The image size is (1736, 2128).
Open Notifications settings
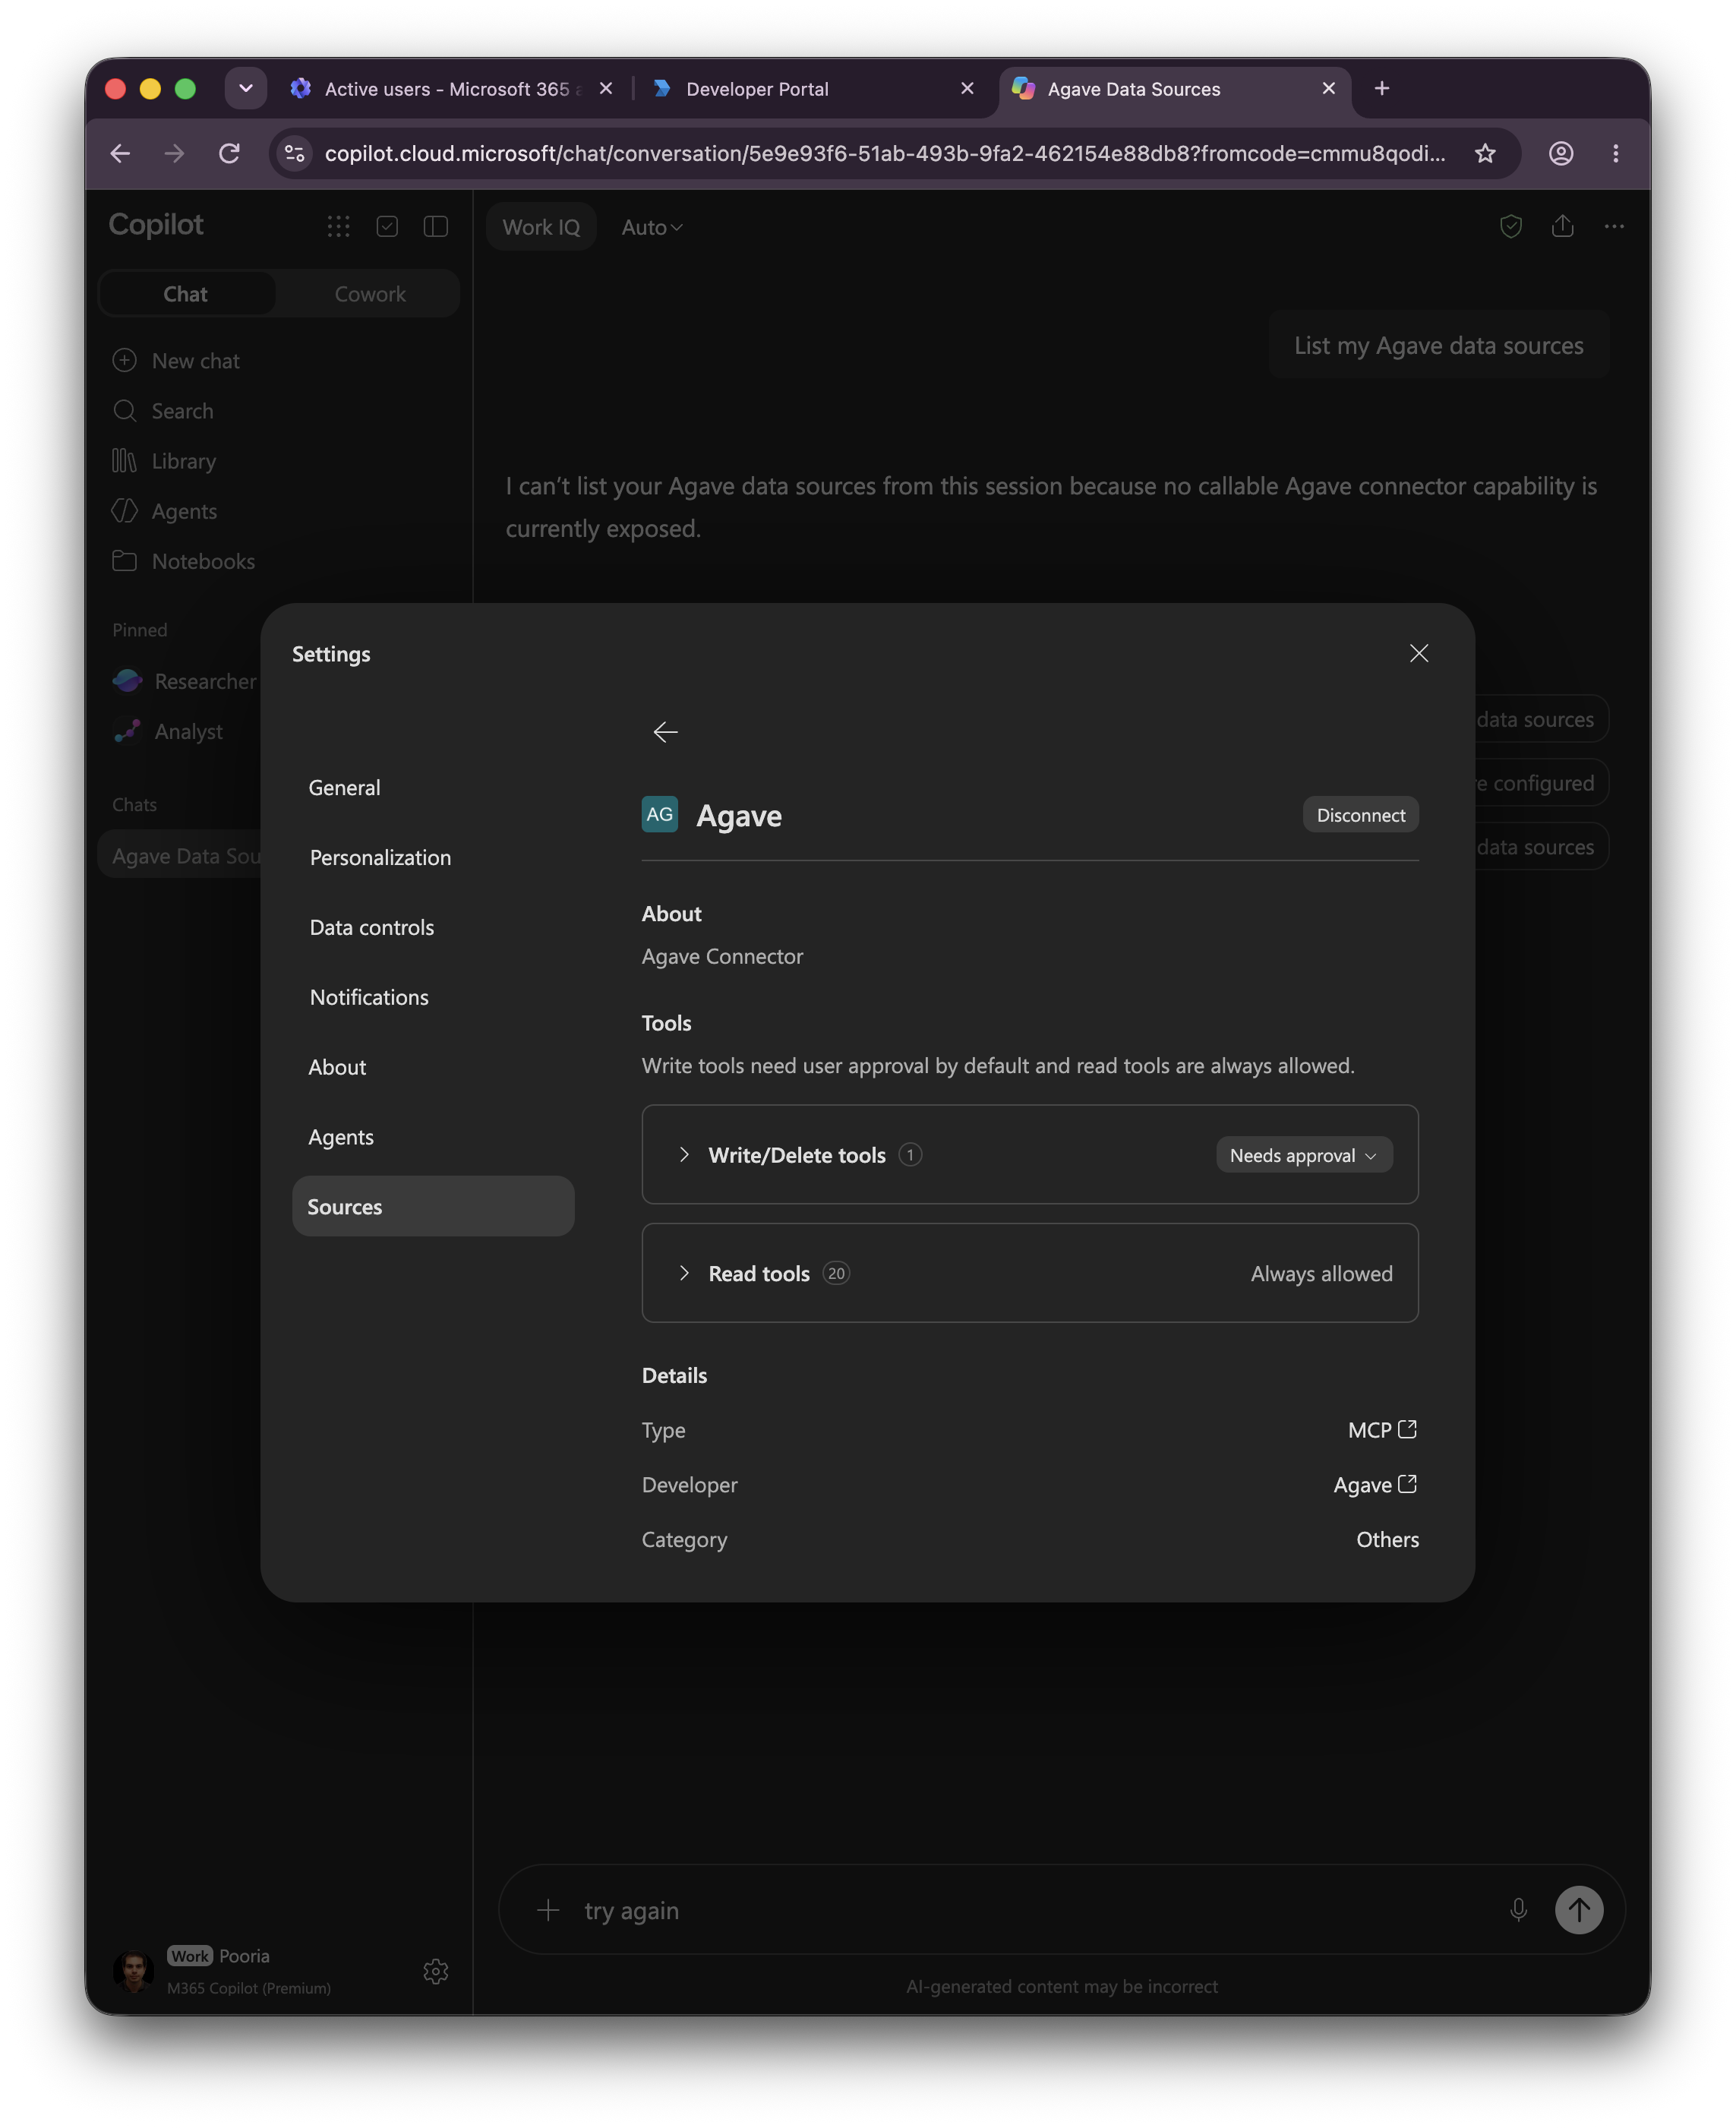coord(433,997)
